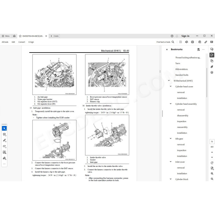The height and width of the screenshot is (215, 215).
Task: Collapse the Idle gear bookmark
Action: 170,139
